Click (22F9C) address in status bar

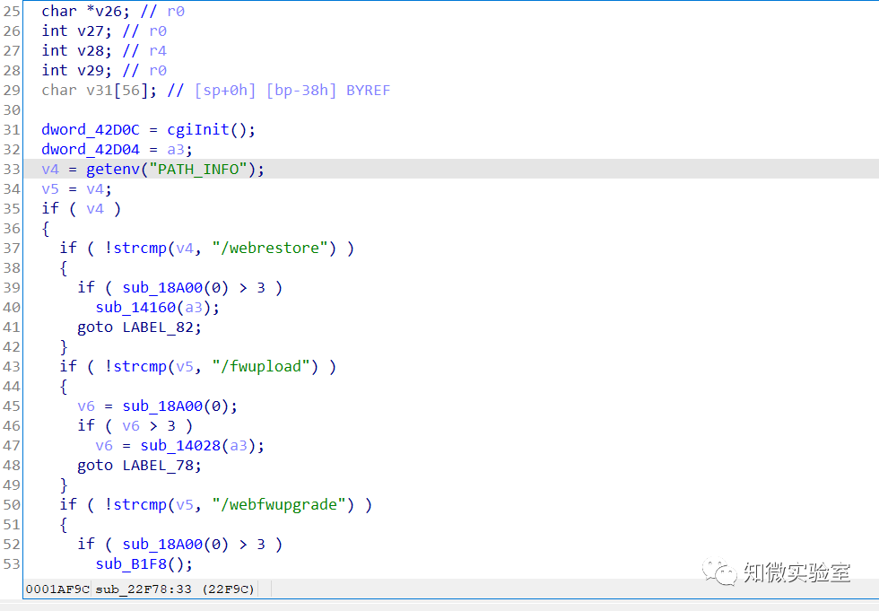pos(228,589)
